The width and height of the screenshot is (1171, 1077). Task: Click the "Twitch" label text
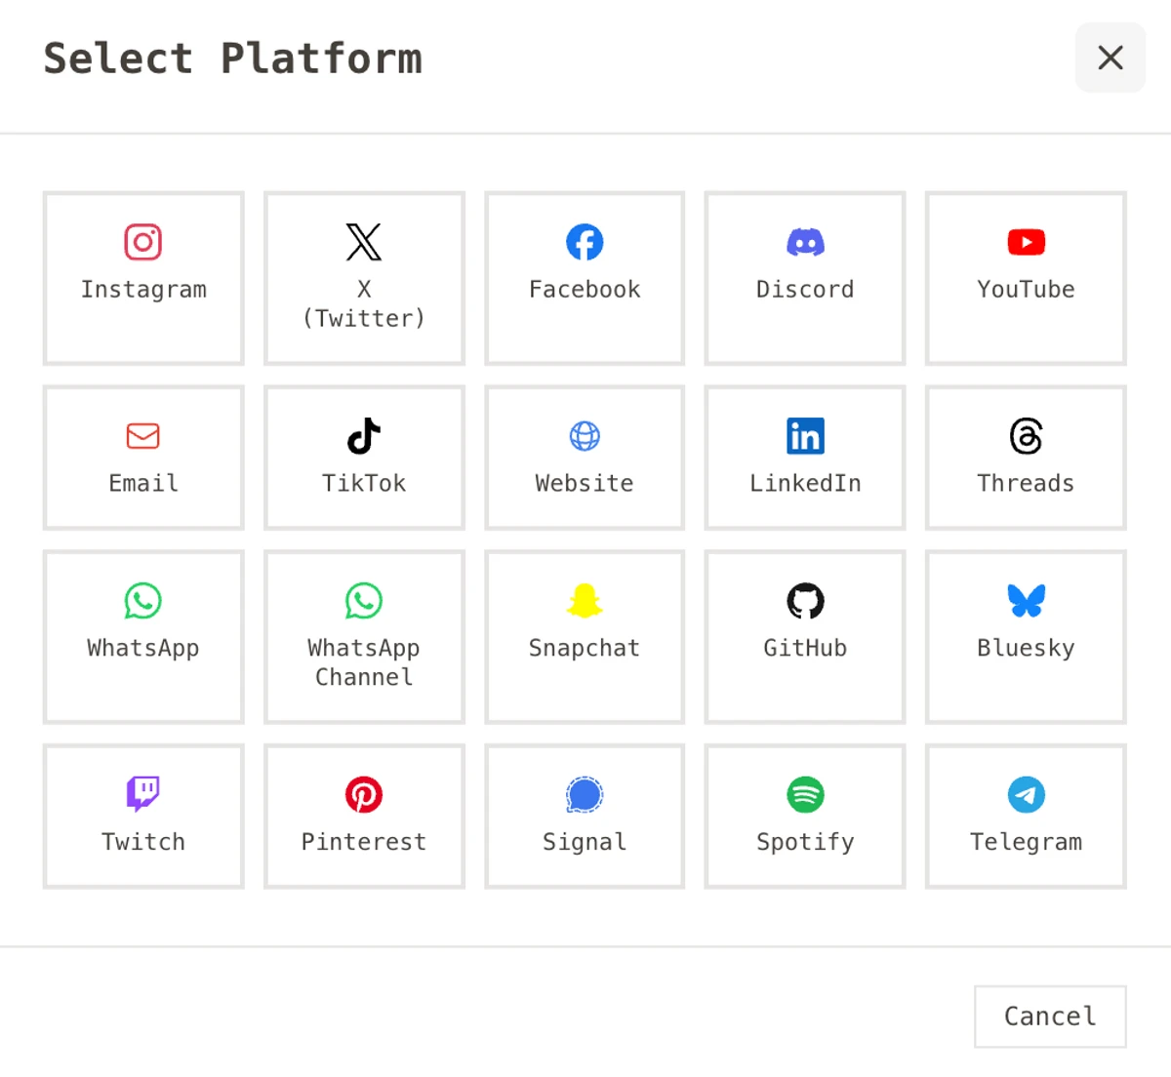[x=143, y=842]
